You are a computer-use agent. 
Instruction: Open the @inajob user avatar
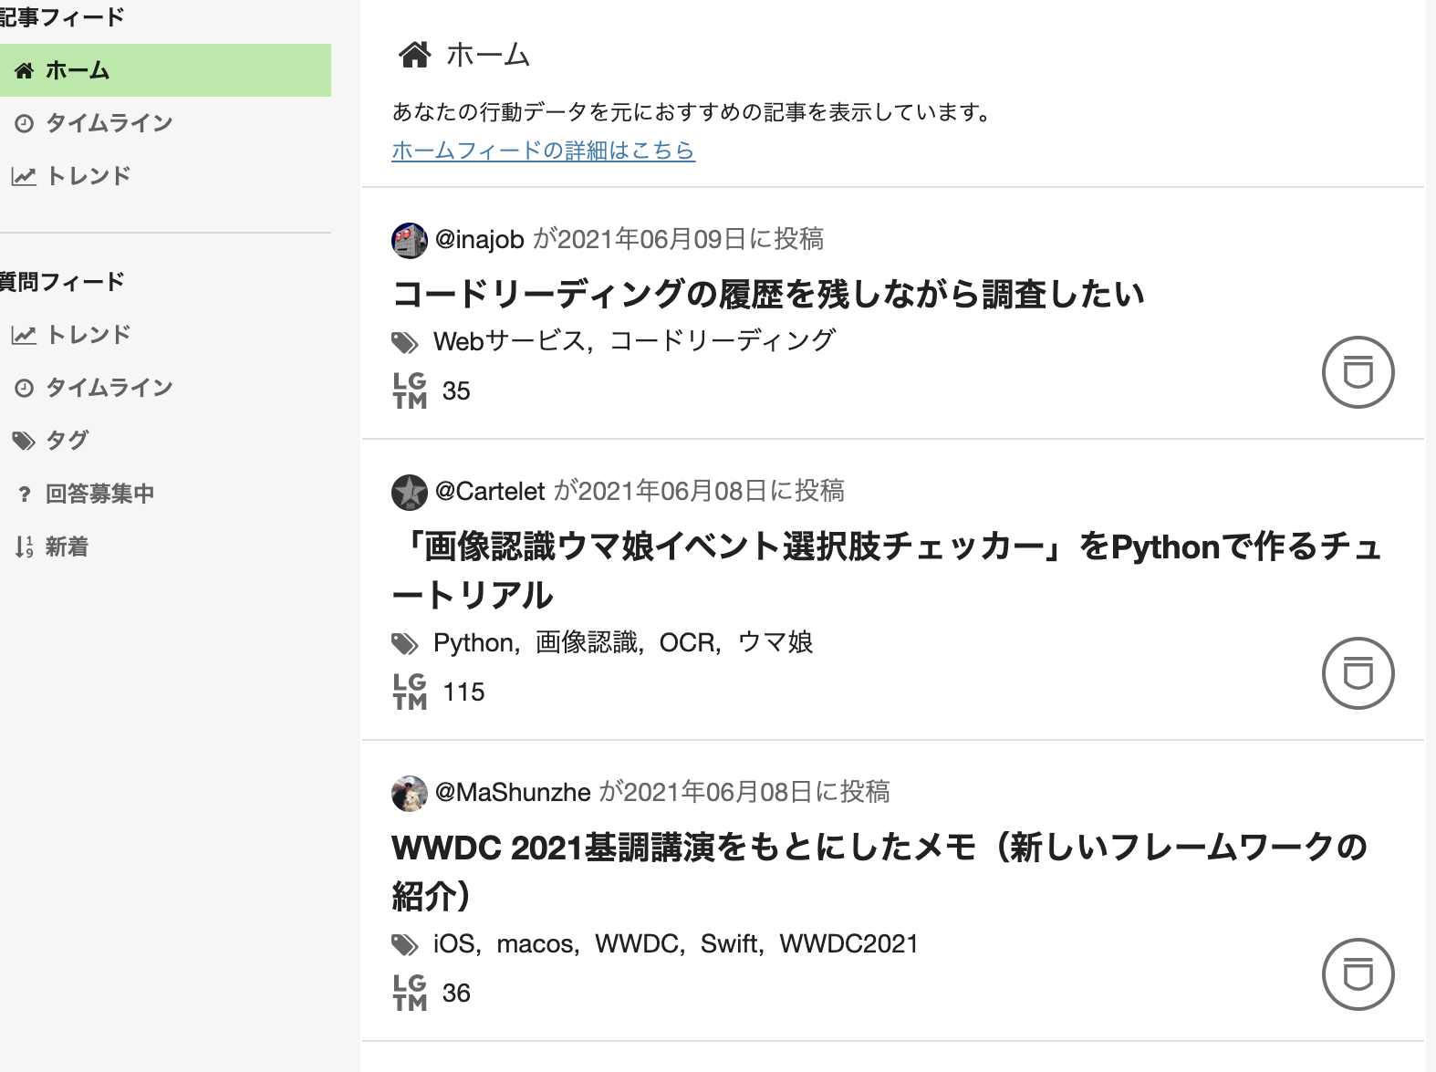(x=410, y=240)
